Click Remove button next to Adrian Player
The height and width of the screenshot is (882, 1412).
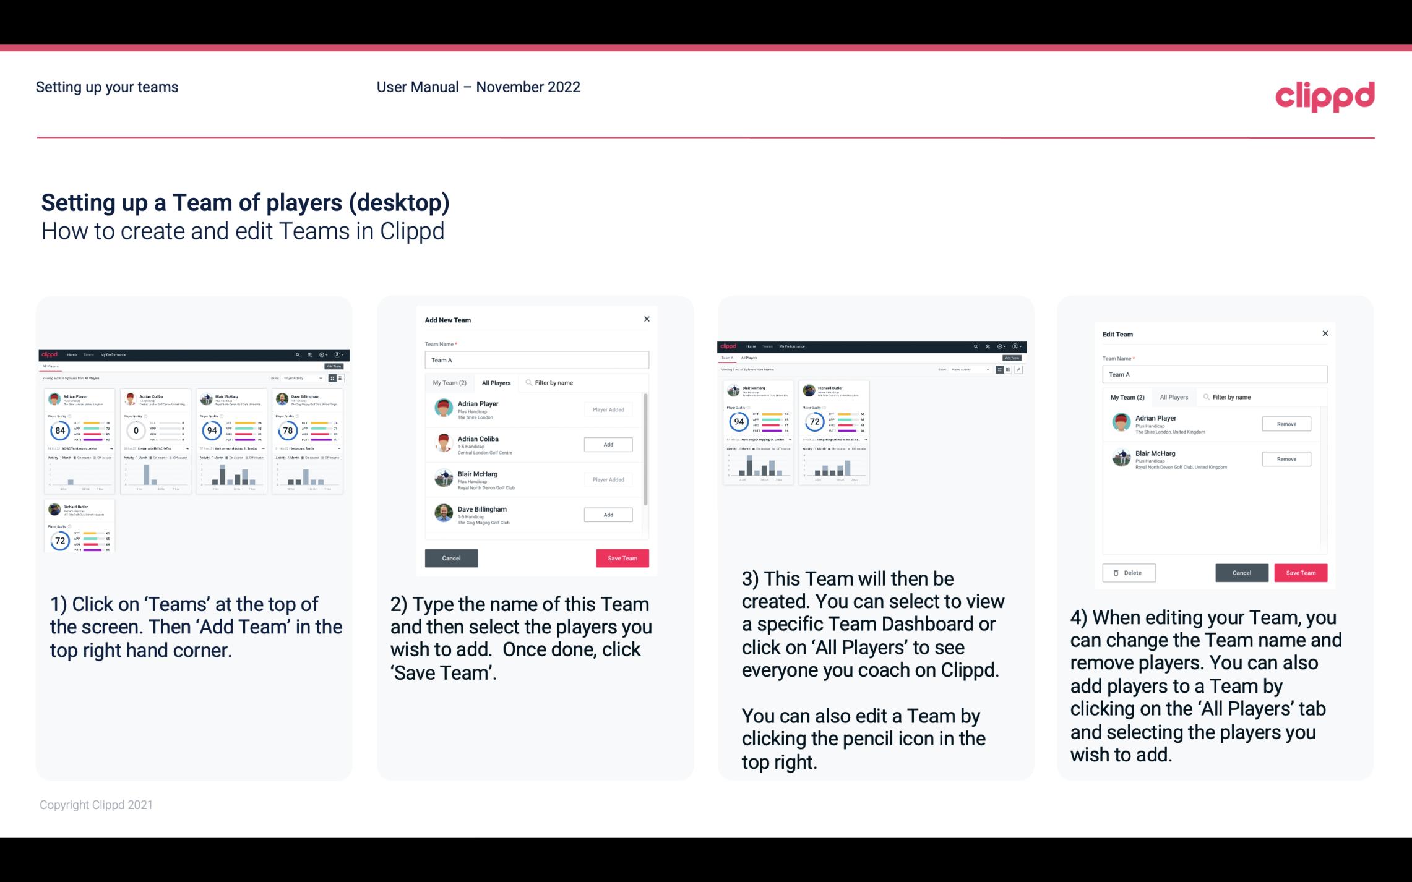tap(1286, 424)
